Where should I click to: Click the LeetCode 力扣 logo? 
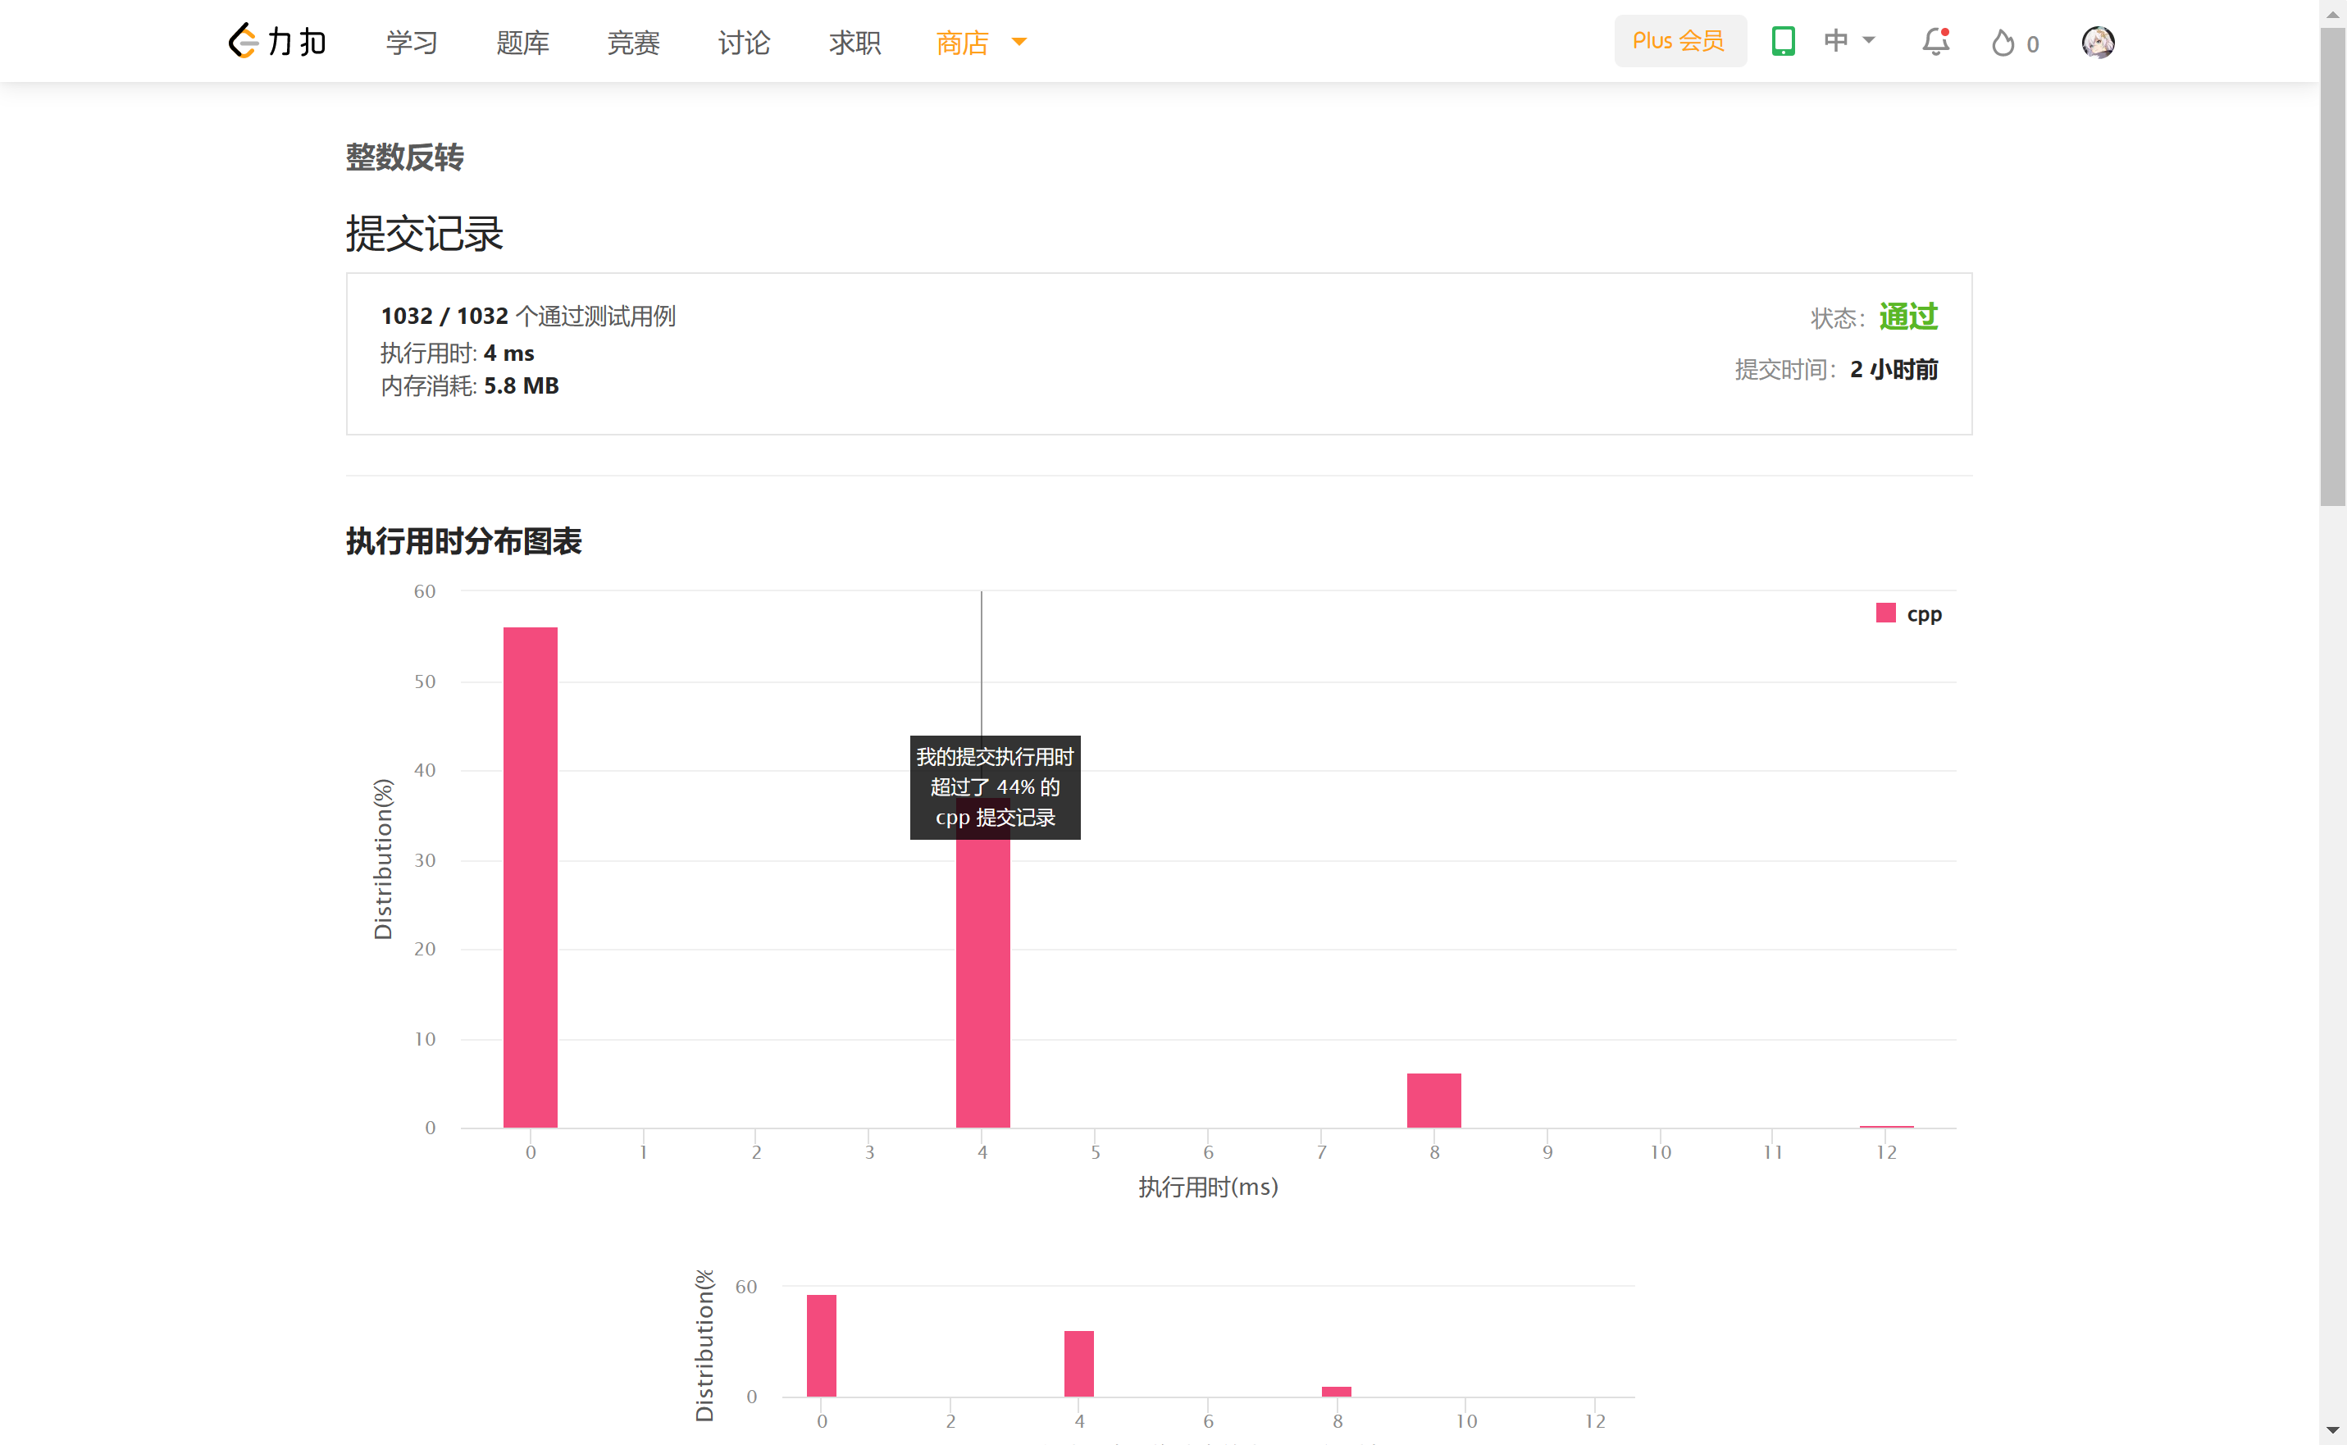277,41
